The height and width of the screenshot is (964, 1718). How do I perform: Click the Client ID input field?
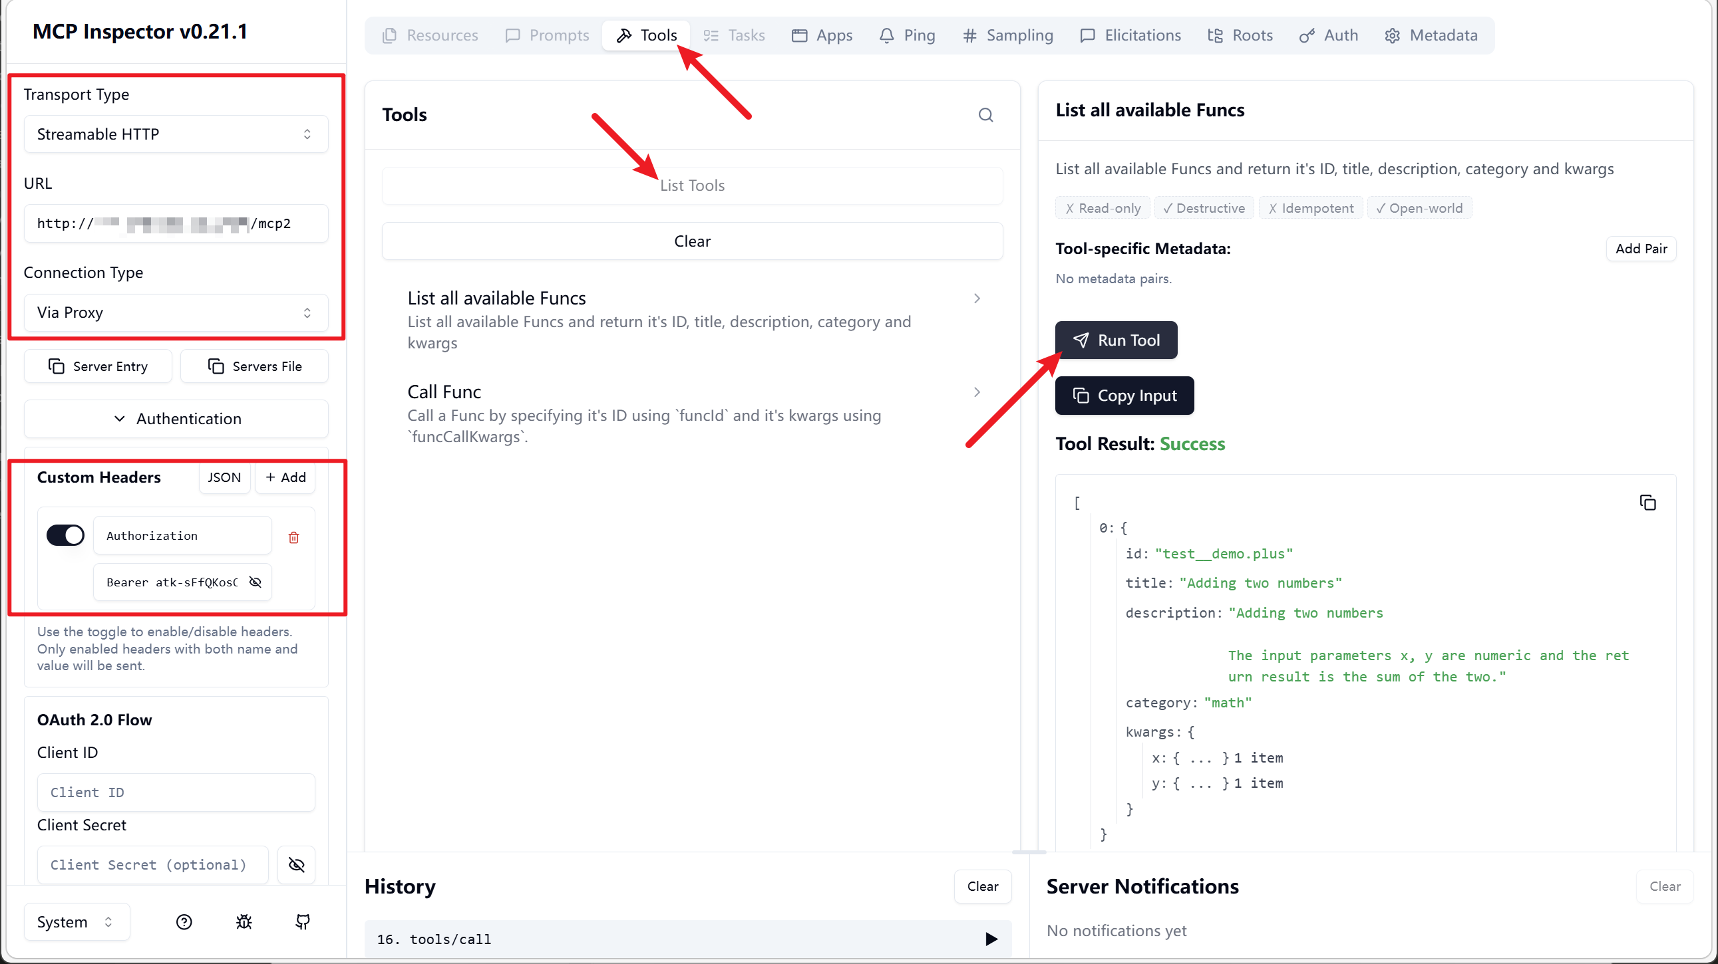176,792
